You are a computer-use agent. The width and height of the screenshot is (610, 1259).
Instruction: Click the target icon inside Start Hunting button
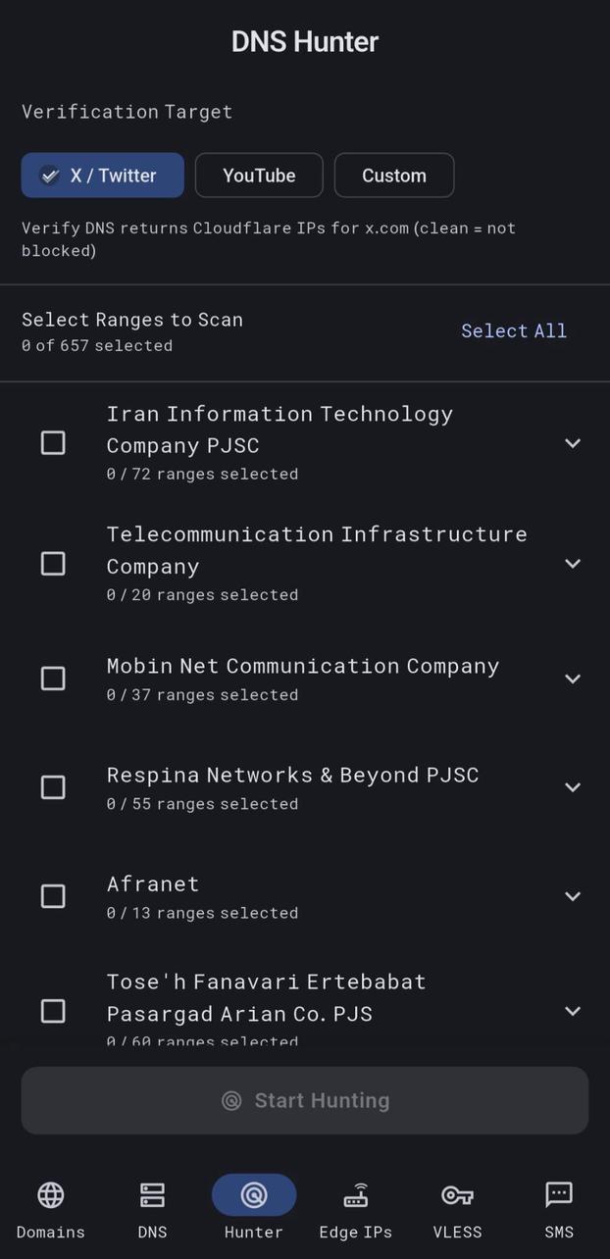click(x=230, y=1100)
